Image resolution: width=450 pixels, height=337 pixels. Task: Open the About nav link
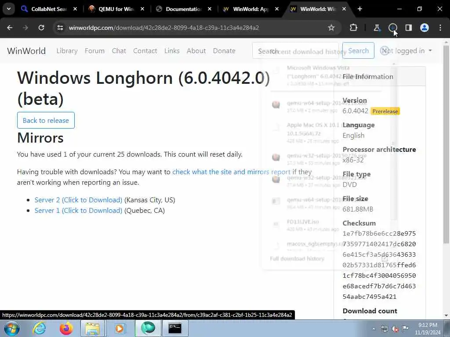[x=196, y=51]
